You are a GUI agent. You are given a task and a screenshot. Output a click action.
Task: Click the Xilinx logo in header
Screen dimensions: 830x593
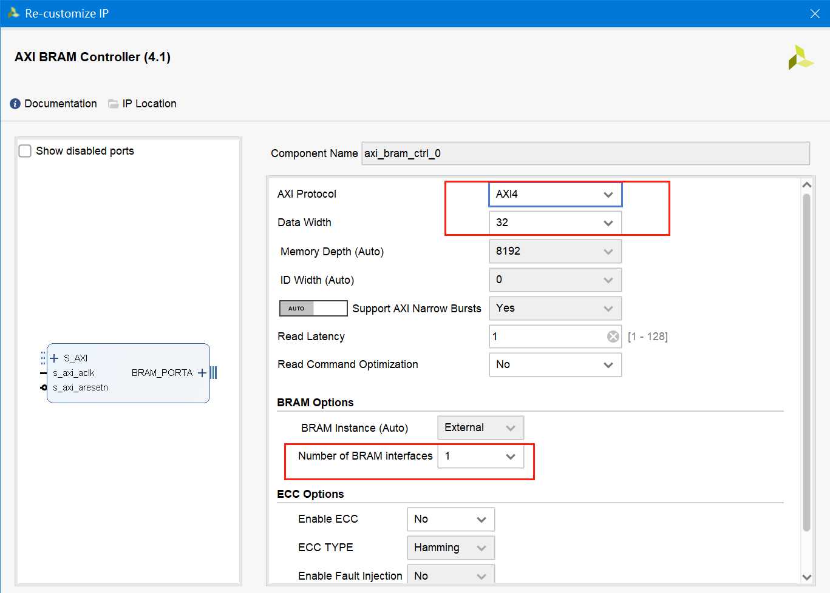point(800,58)
